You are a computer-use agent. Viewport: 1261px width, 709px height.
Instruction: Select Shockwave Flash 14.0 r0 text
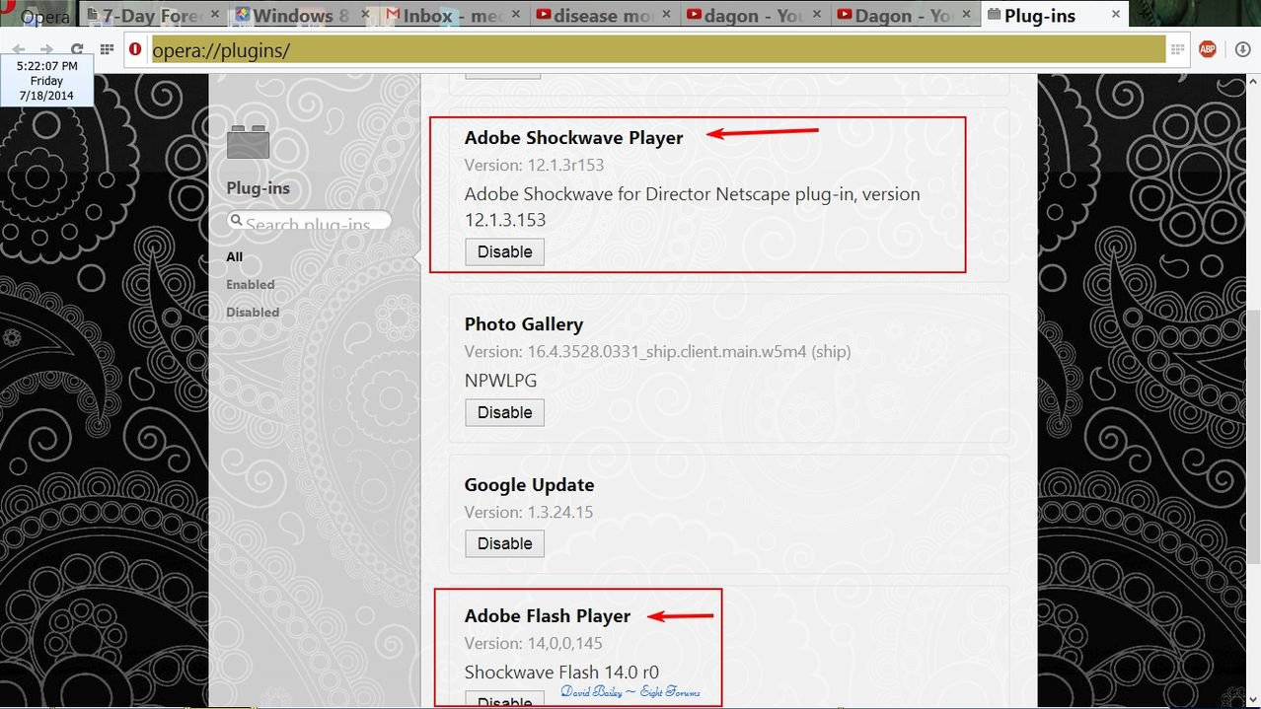(561, 672)
